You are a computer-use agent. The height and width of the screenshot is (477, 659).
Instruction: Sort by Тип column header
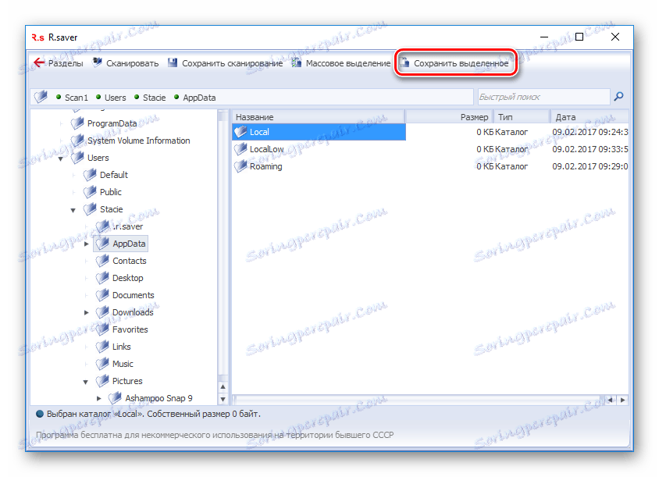[x=522, y=117]
